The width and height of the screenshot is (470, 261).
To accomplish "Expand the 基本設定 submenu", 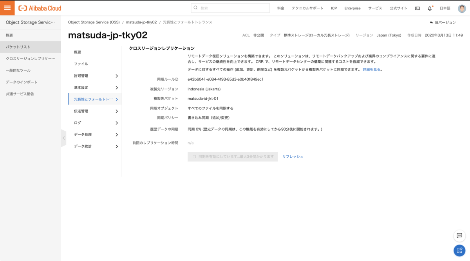I will point(117,88).
